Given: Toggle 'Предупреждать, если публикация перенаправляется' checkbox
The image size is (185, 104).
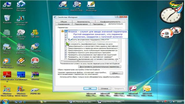Looking at the screenshot, I should [x=66, y=50].
